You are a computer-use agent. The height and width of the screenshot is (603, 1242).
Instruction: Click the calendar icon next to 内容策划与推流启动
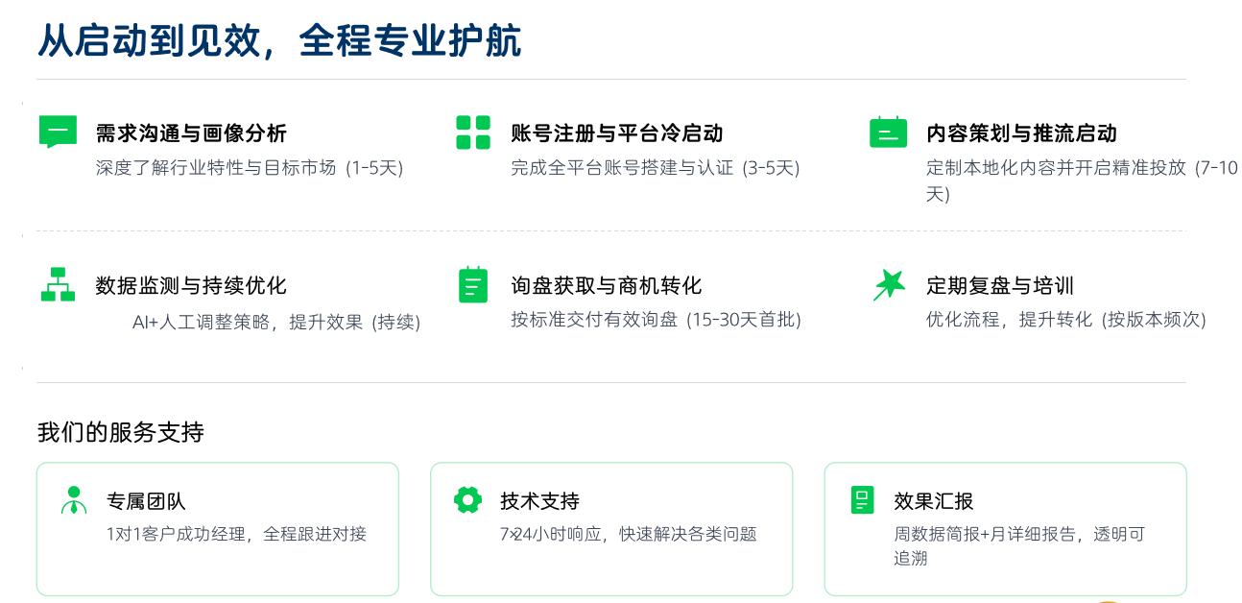point(888,133)
